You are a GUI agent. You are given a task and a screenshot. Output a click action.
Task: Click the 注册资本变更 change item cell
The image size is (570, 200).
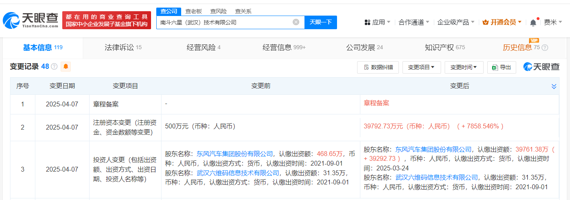click(x=125, y=127)
